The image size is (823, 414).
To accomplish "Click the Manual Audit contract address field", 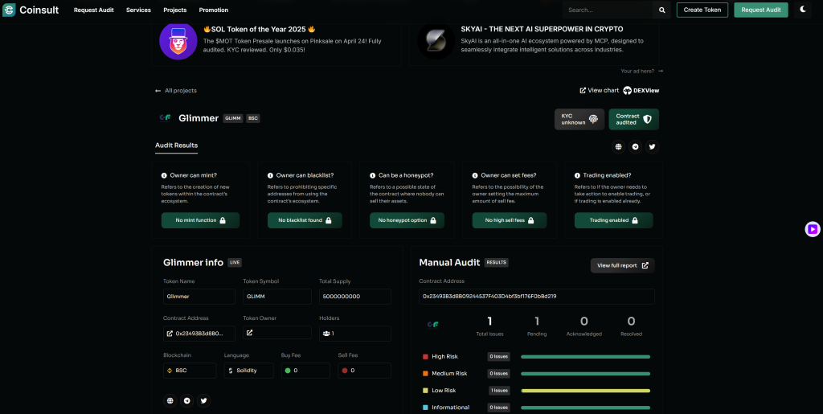I will pos(537,297).
